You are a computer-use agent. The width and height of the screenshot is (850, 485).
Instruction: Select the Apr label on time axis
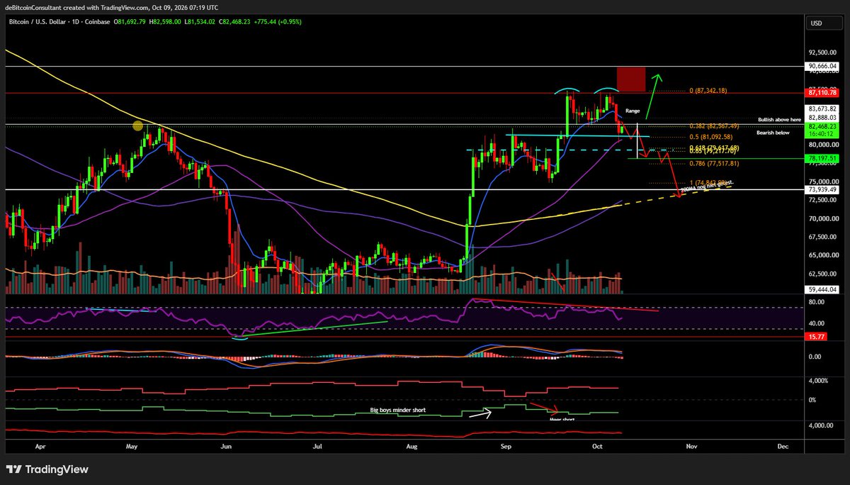tap(40, 448)
